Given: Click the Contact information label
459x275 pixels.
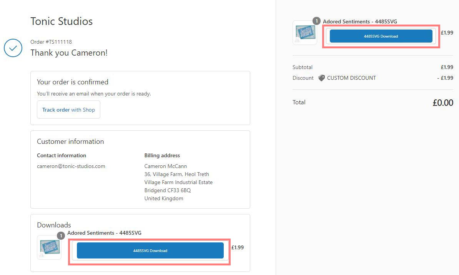Looking at the screenshot, I should coord(62,156).
